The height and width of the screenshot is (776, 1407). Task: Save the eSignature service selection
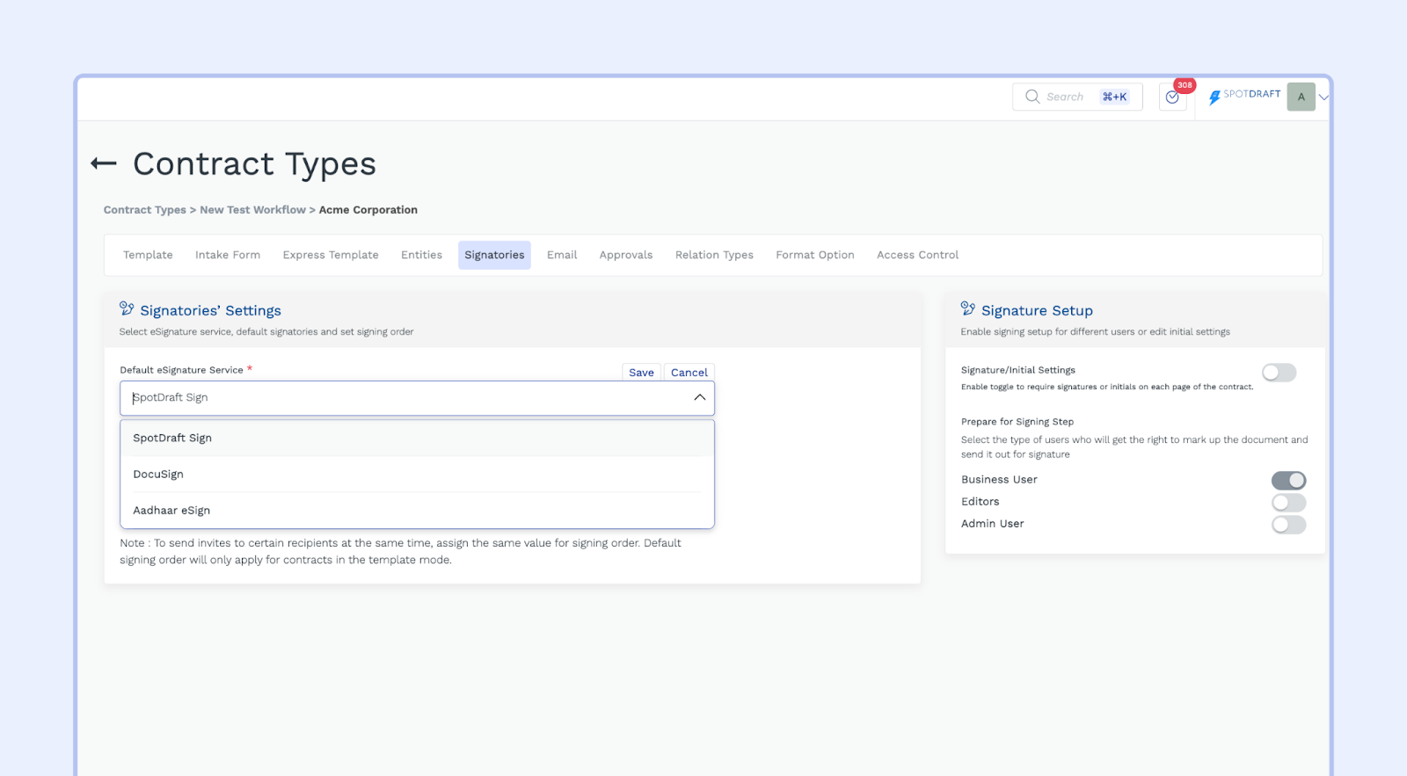coord(641,373)
